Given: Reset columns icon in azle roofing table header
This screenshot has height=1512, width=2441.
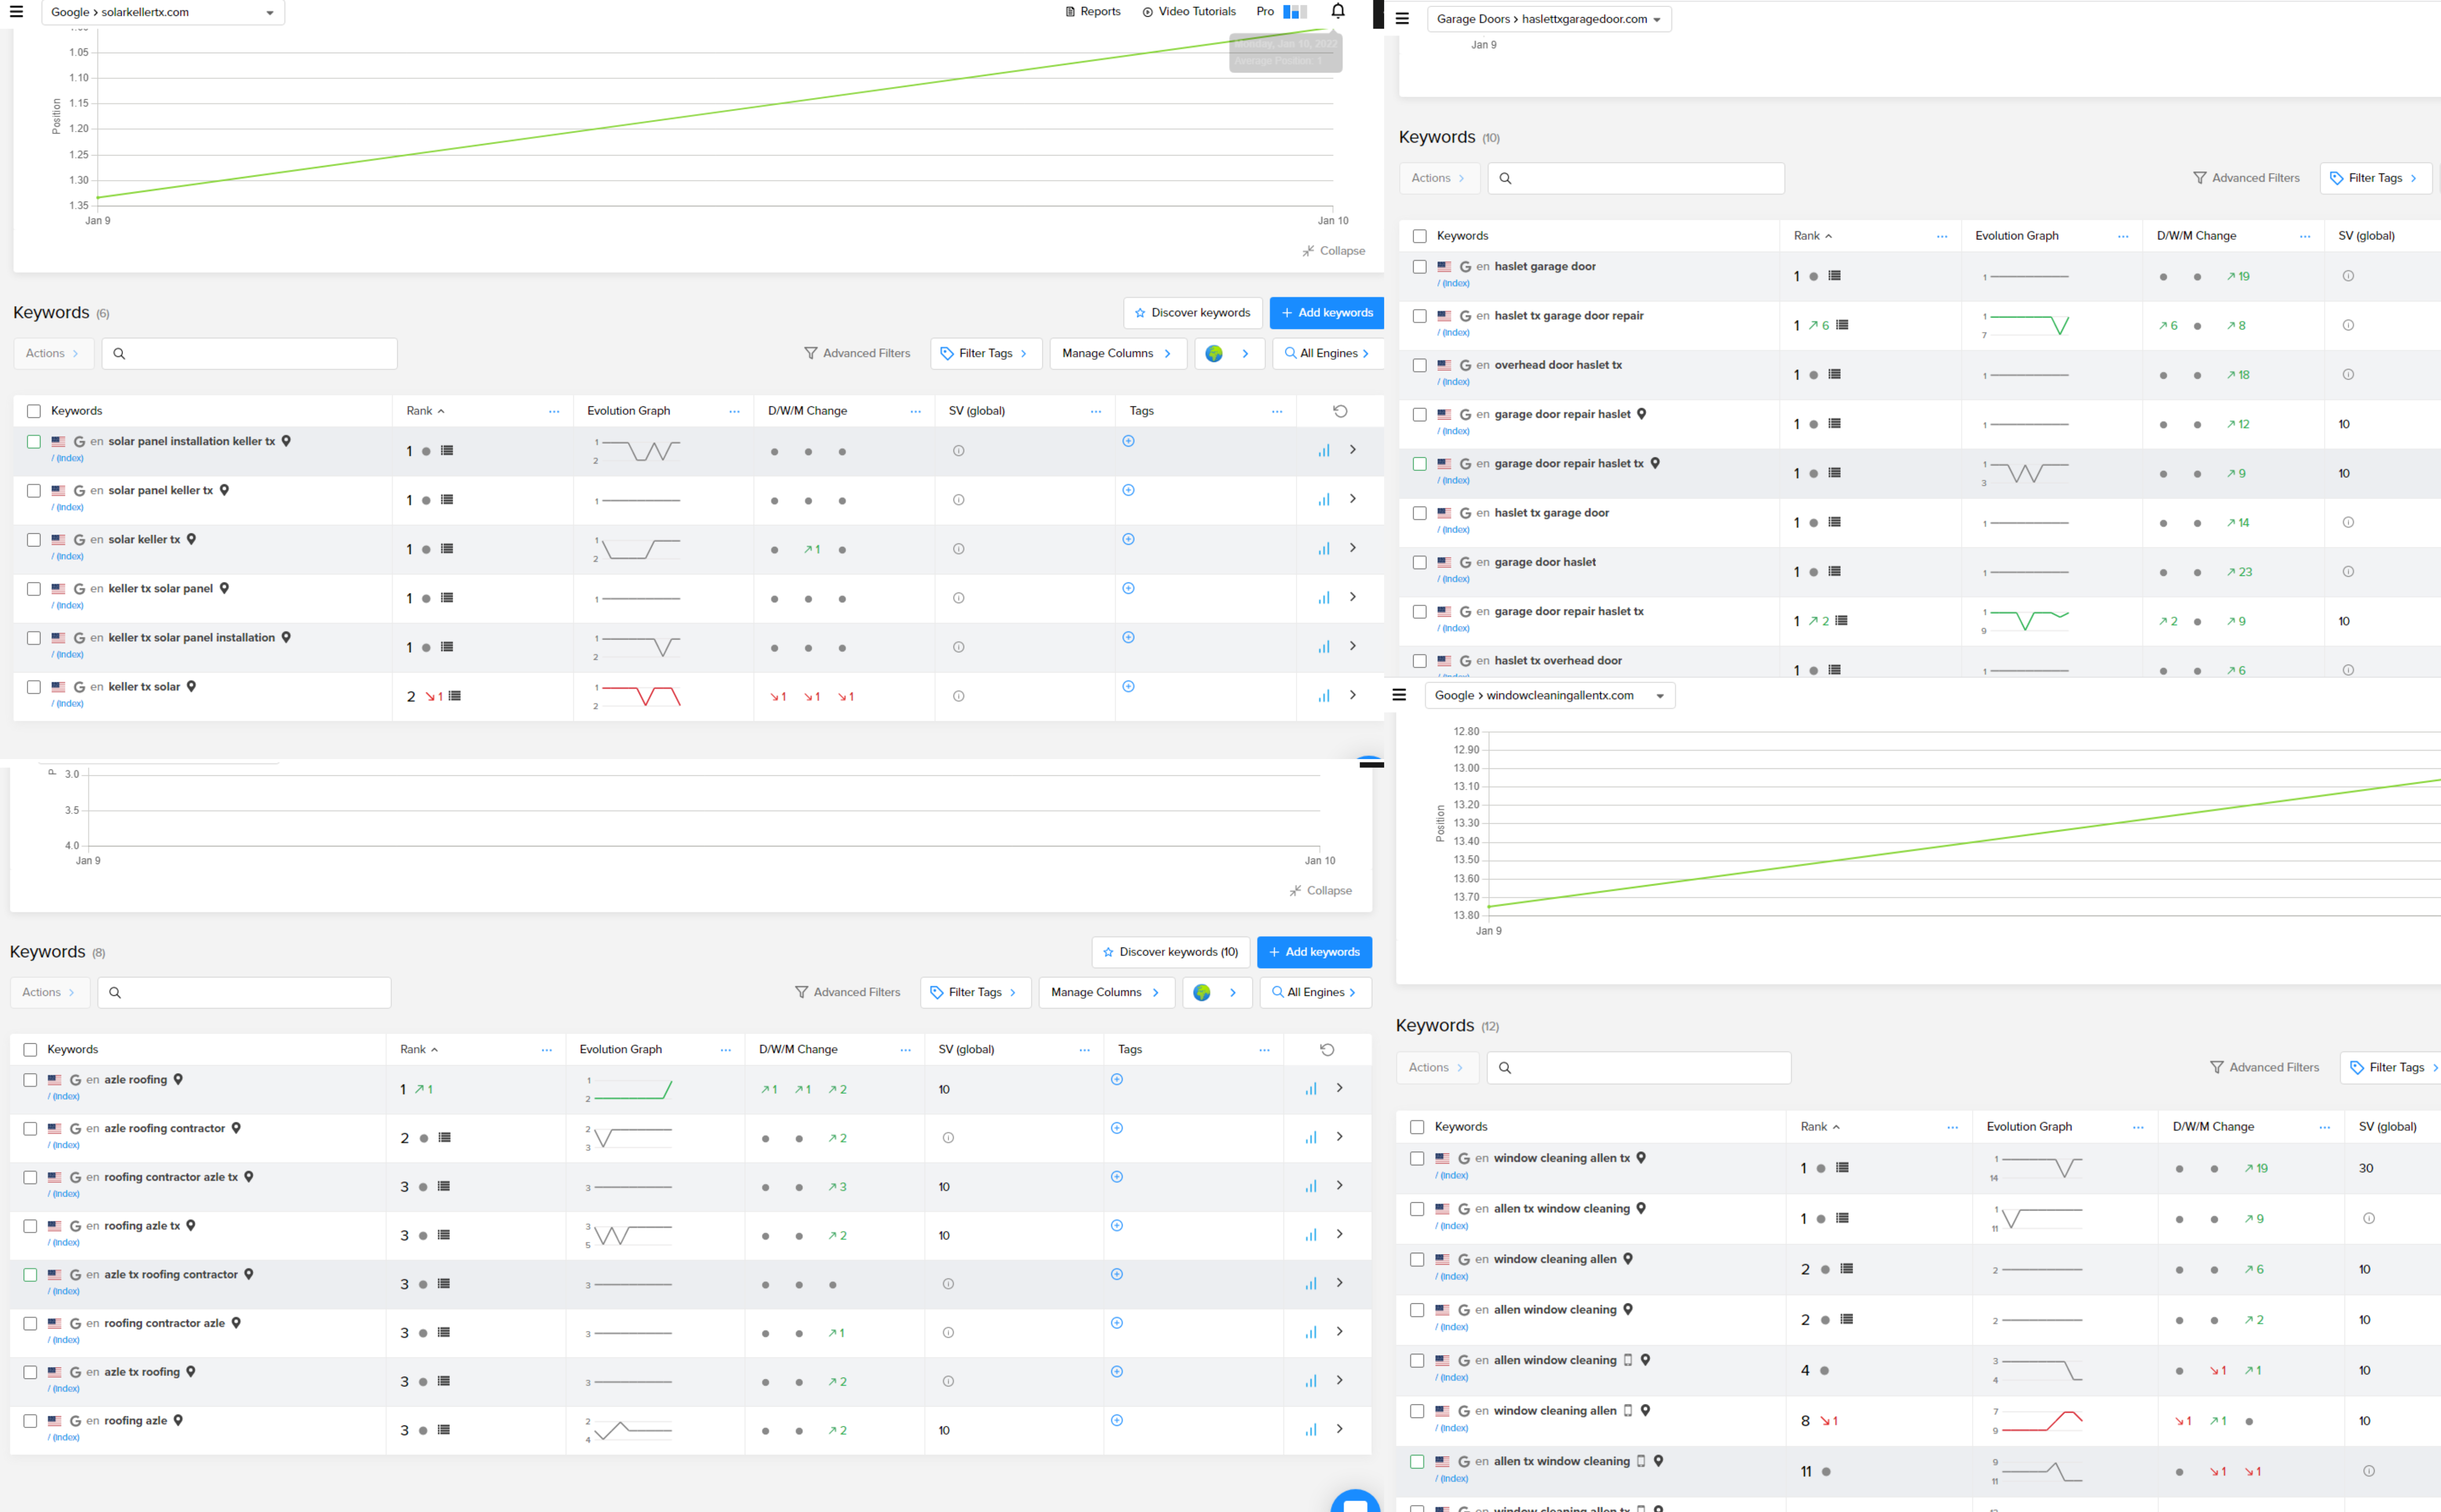Looking at the screenshot, I should pos(1327,1049).
